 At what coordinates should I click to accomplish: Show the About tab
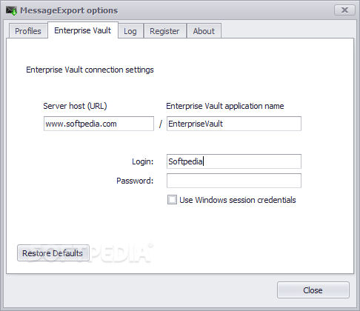coord(204,31)
